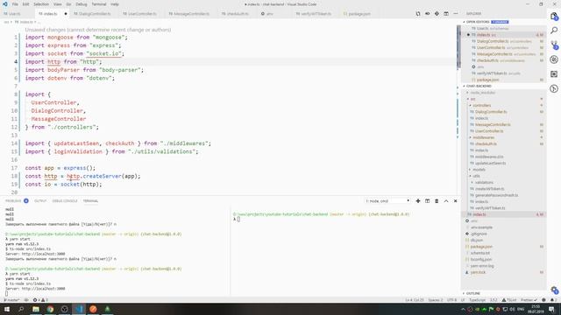561x315 pixels.
Task: Open the Terminal menu
Action: [x=99, y=4]
